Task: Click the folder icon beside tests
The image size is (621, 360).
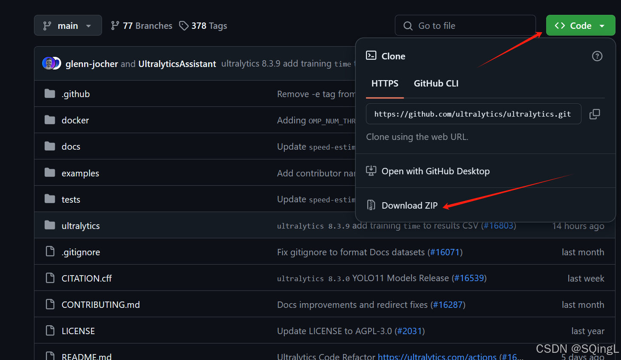Action: pos(50,199)
